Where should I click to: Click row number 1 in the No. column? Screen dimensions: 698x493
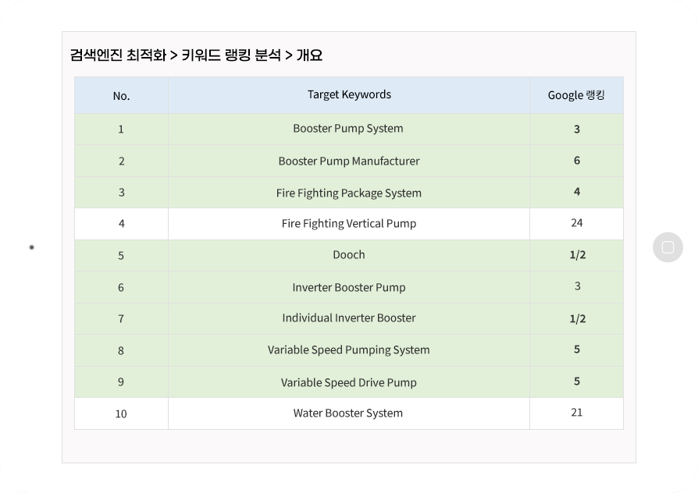[121, 129]
